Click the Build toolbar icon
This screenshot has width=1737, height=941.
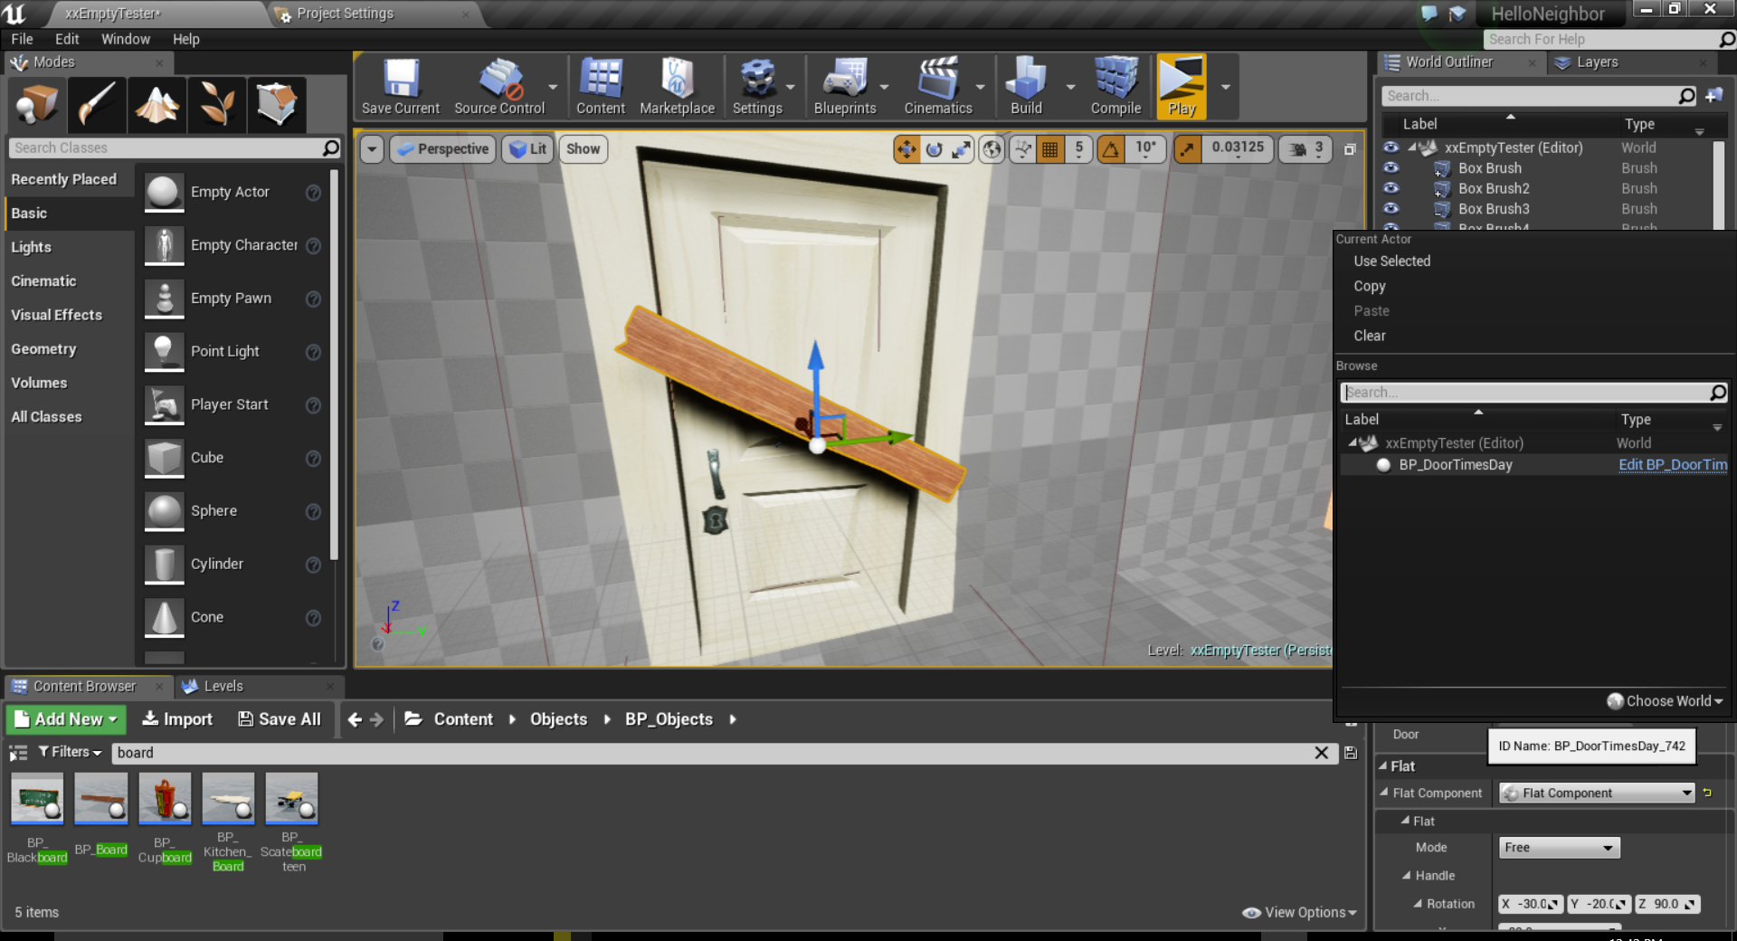click(x=1026, y=87)
